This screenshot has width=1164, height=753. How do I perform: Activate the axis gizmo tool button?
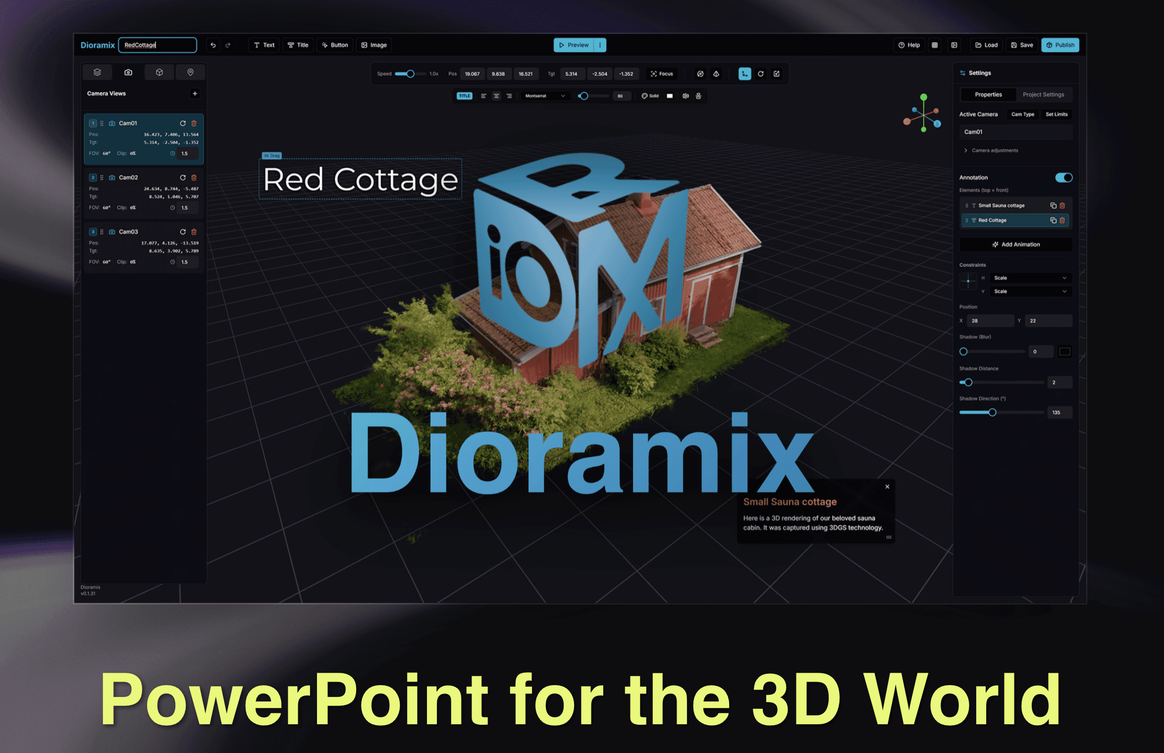[744, 74]
